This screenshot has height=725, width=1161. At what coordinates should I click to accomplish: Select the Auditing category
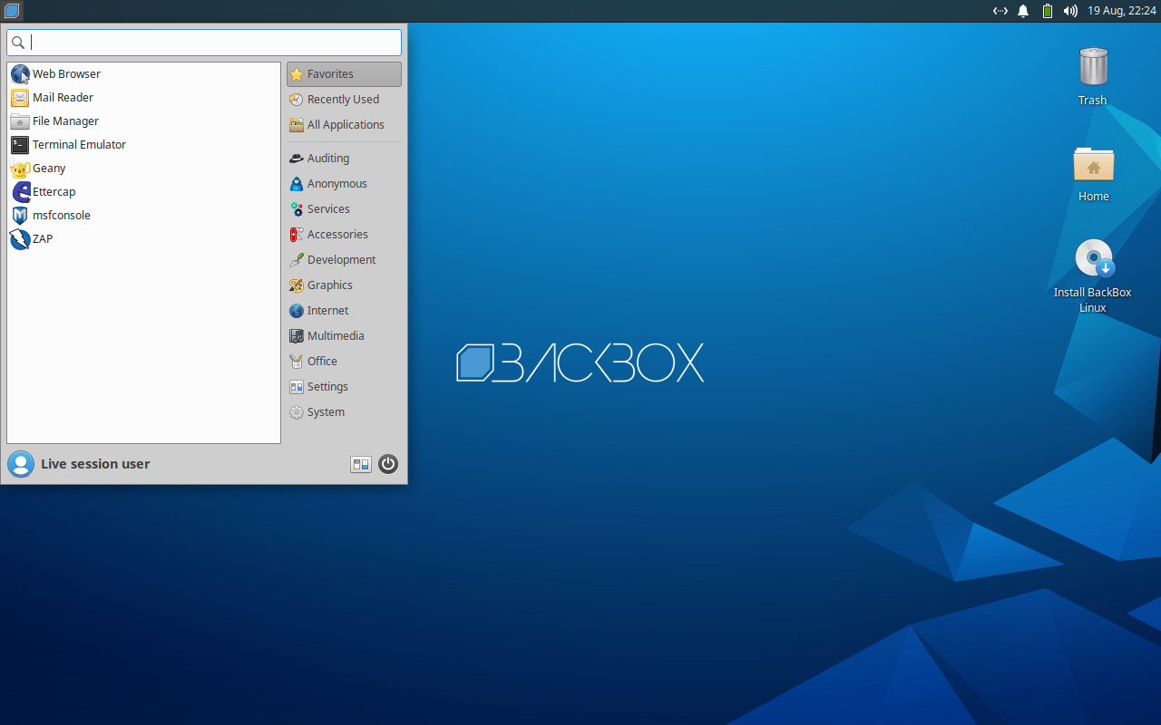[327, 158]
